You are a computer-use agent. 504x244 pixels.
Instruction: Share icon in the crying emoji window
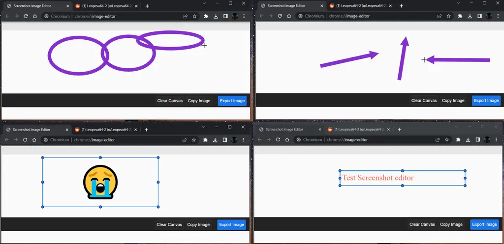[x=185, y=140]
